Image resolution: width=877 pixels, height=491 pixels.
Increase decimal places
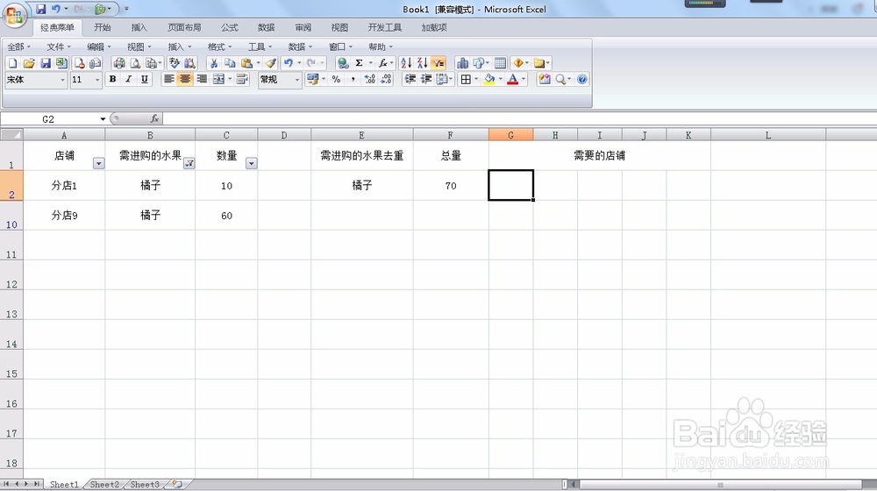point(370,80)
